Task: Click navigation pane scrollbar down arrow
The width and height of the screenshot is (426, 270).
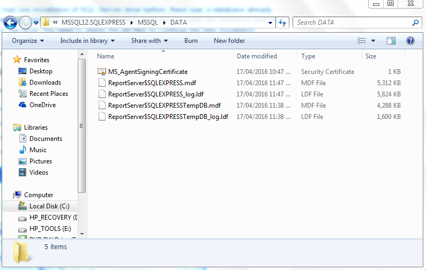Action: 82,234
